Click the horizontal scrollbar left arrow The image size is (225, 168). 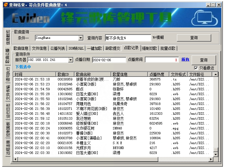(16, 159)
